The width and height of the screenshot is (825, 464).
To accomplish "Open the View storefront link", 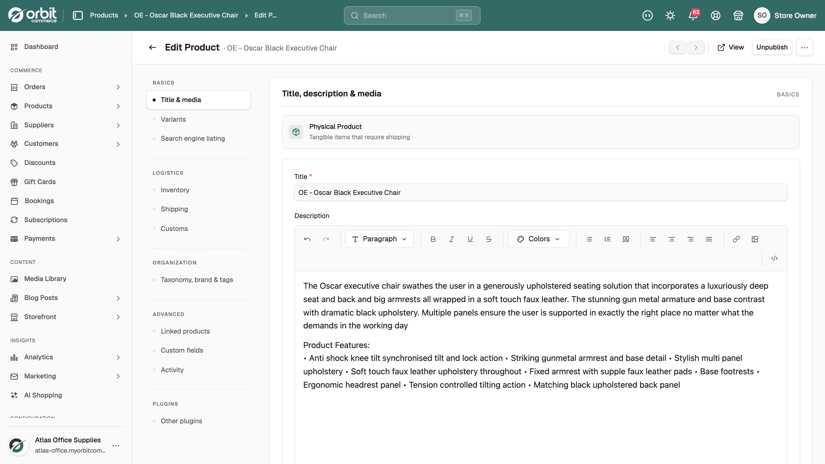I will point(731,47).
